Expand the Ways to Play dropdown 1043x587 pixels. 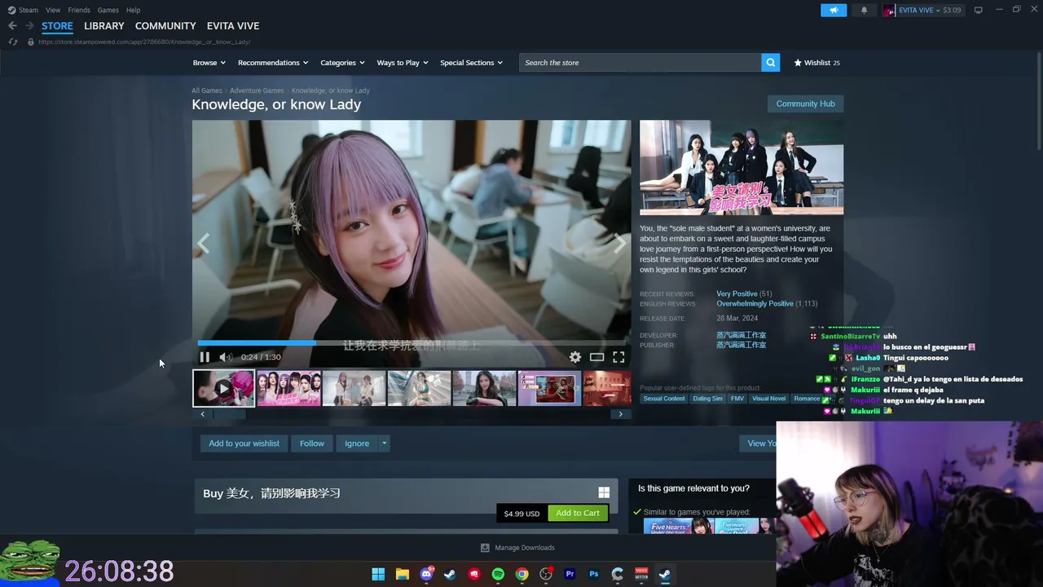403,63
